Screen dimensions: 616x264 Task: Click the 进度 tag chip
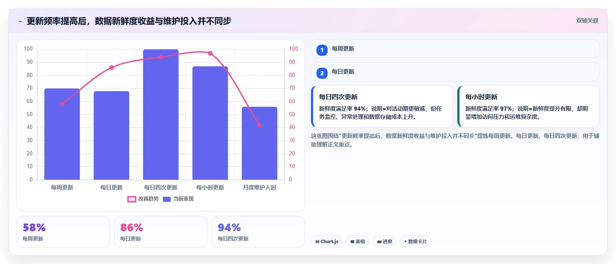[384, 241]
